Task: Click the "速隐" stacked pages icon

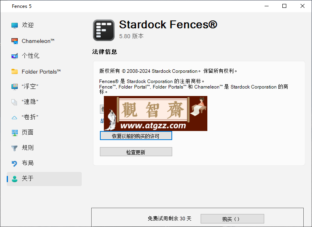Action: 14,102
